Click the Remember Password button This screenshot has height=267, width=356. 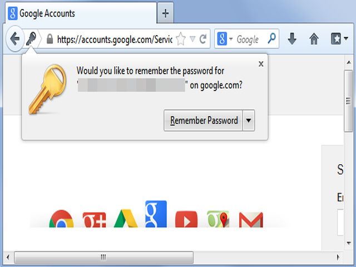point(203,120)
